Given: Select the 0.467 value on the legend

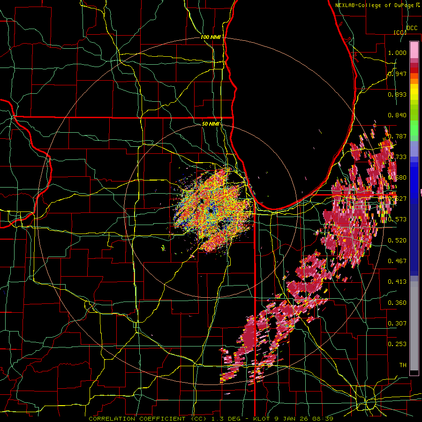Looking at the screenshot, I should (397, 261).
